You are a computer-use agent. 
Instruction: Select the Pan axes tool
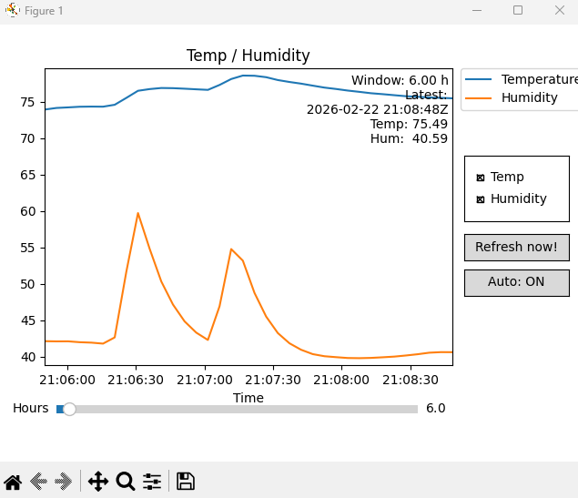pos(98,482)
